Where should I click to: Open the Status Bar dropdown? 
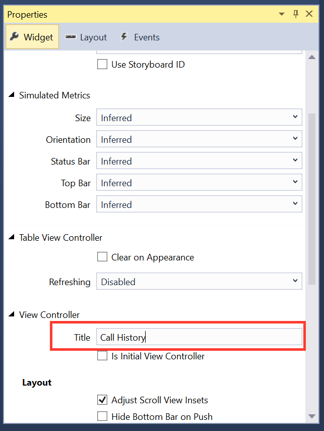(296, 161)
